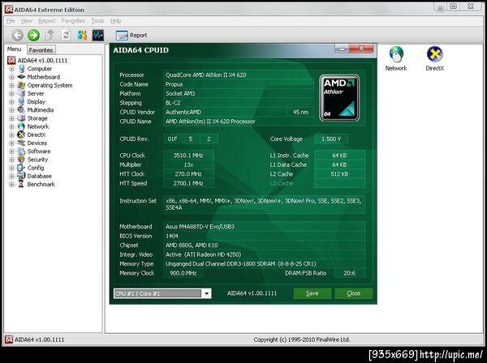Expand the Benchmark tree node
The width and height of the screenshot is (487, 363).
(11, 184)
